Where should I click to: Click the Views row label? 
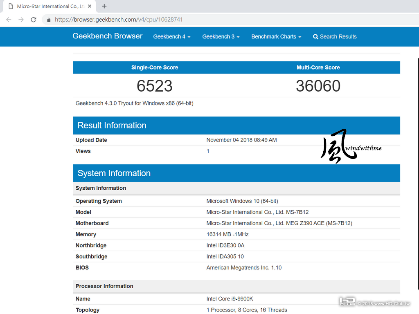(x=83, y=151)
